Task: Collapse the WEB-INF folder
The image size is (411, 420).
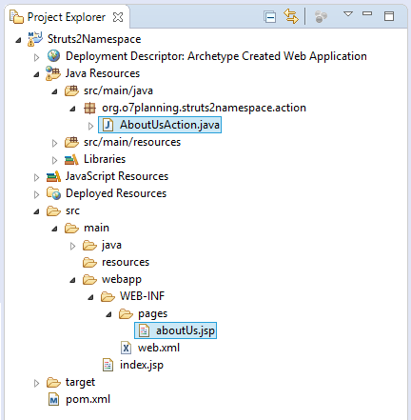Action: [x=91, y=297]
